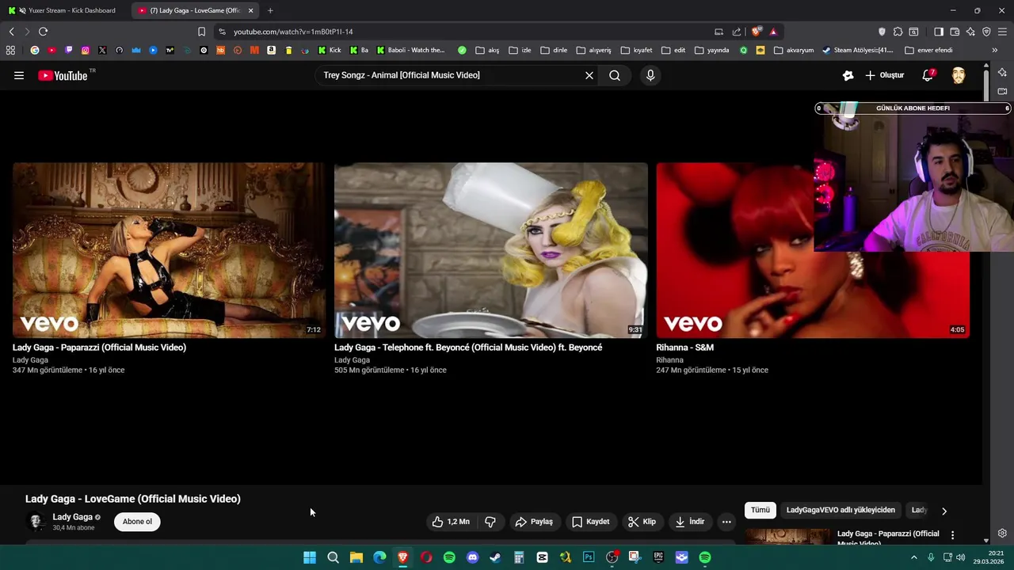
Task: Toggle the browser sidebar panel
Action: point(938,32)
